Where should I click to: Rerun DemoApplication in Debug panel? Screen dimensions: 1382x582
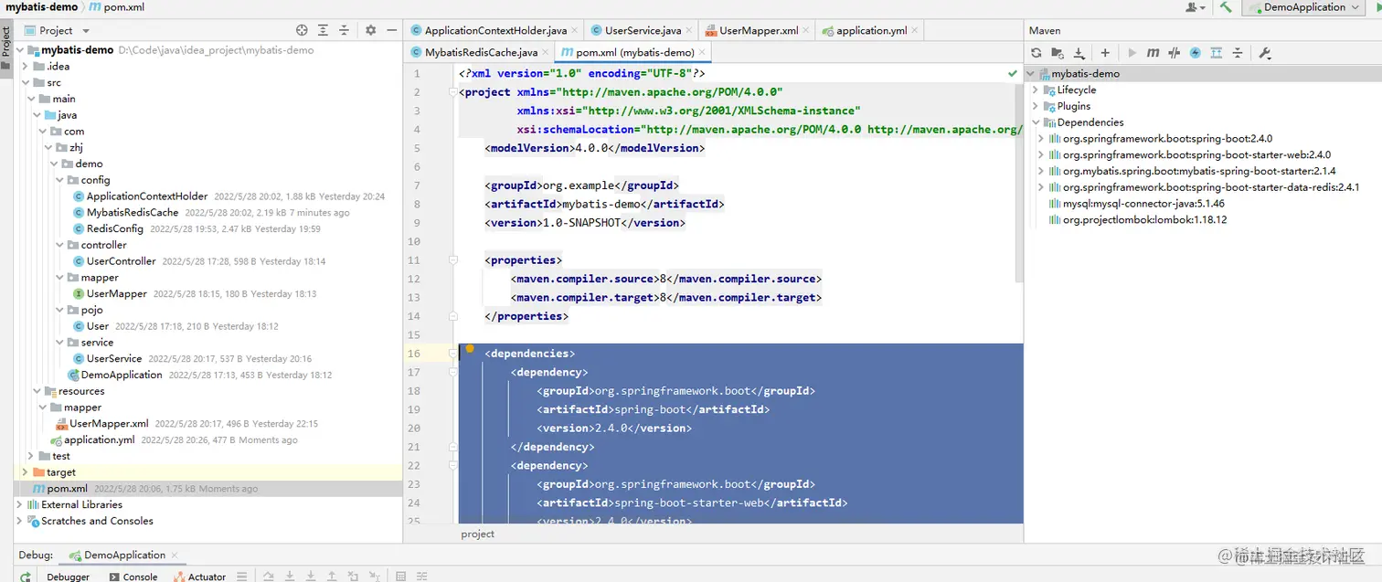point(26,576)
